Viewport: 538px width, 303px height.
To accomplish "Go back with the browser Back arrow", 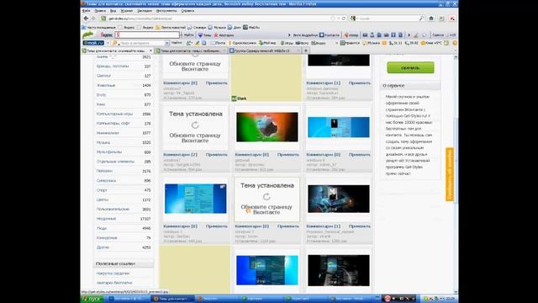I will [x=86, y=19].
